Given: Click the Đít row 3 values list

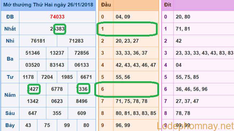Looking at the screenshot, I should point(204,53).
